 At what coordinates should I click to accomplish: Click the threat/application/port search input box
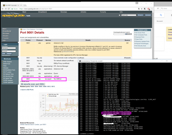(119, 34)
